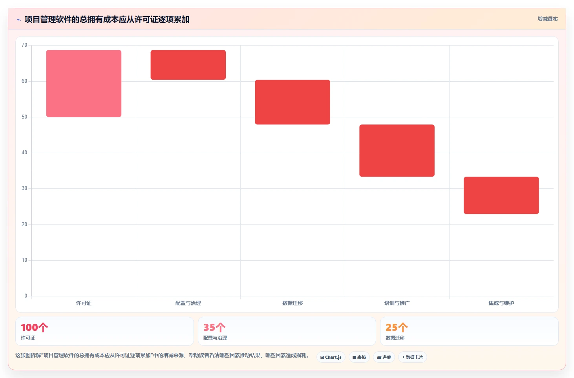
Task: Click the x-axis label 许可证
Action: [x=84, y=303]
